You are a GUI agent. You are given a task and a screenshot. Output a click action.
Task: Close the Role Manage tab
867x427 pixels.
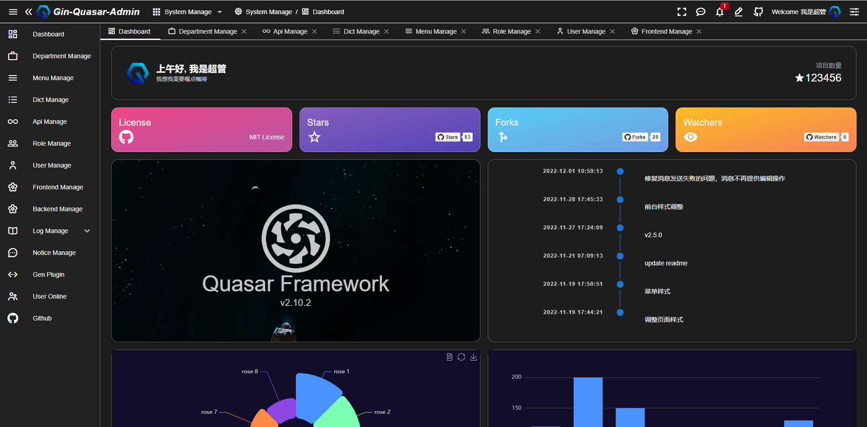(x=538, y=31)
